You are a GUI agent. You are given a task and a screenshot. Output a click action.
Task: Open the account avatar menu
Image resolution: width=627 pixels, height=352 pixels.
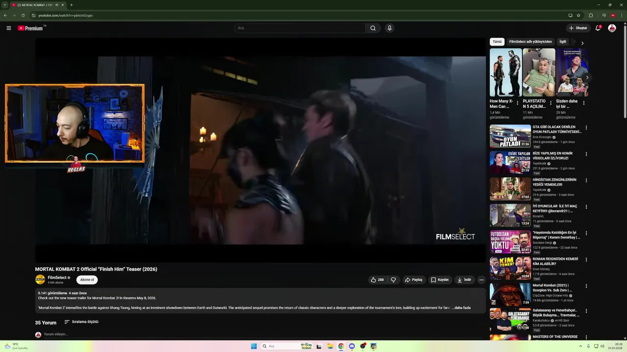coord(612,28)
